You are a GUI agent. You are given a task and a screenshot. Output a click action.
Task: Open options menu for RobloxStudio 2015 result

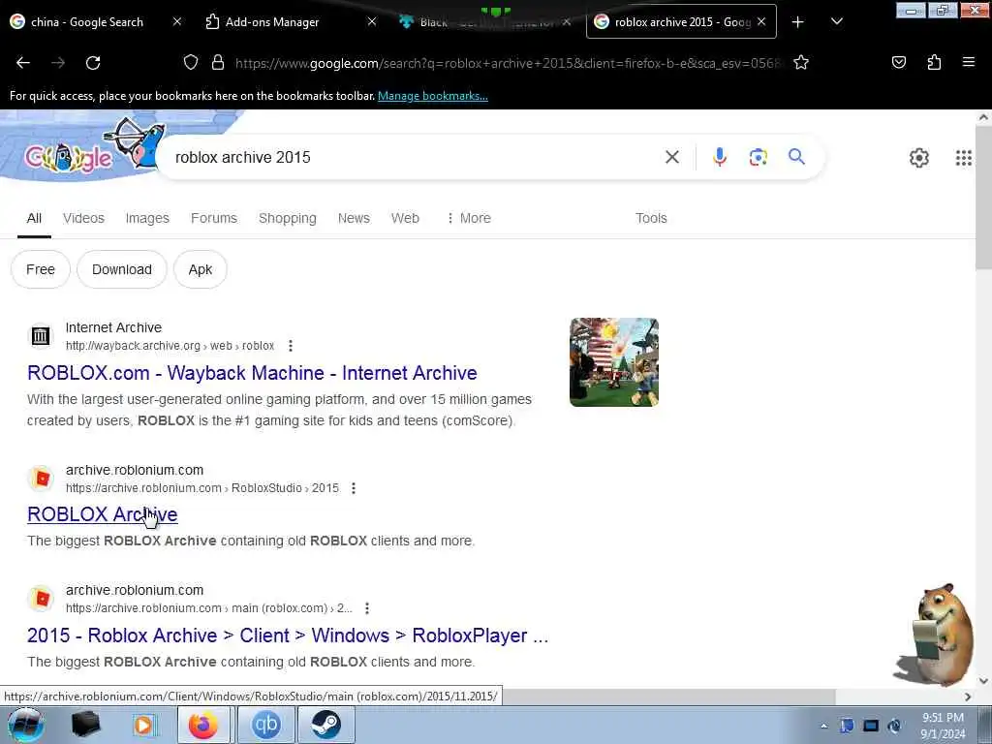pos(354,488)
